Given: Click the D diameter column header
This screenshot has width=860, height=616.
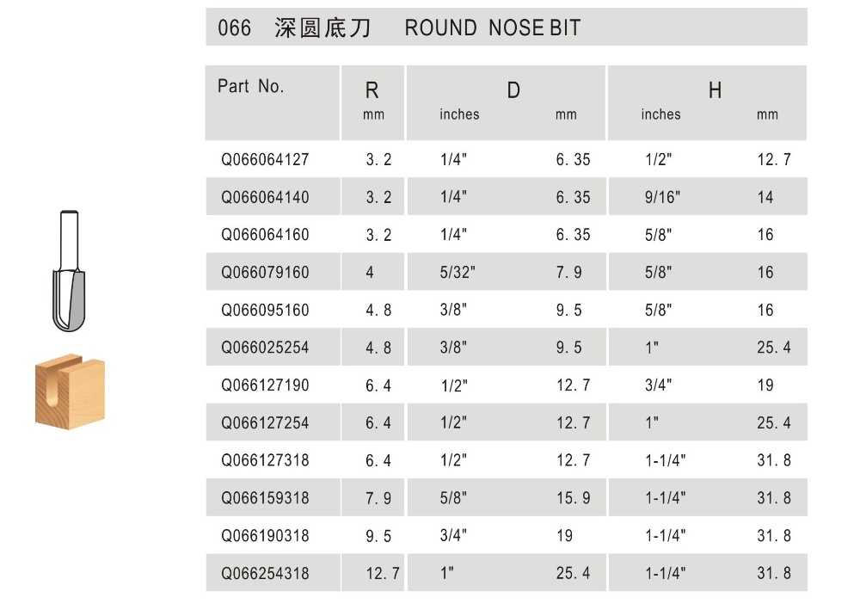Looking at the screenshot, I should (513, 90).
